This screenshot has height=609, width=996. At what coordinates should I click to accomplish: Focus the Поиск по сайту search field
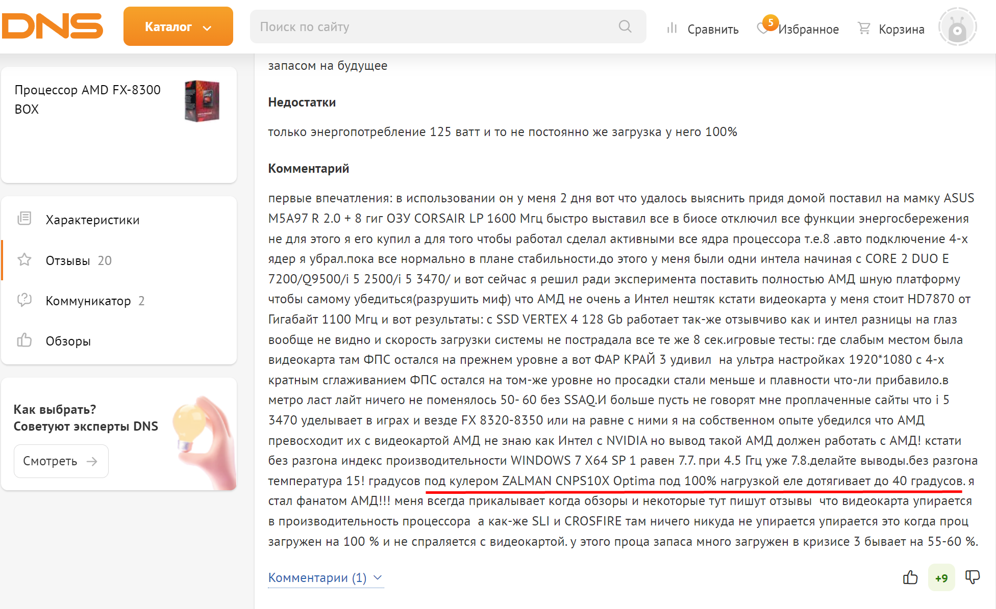point(448,27)
